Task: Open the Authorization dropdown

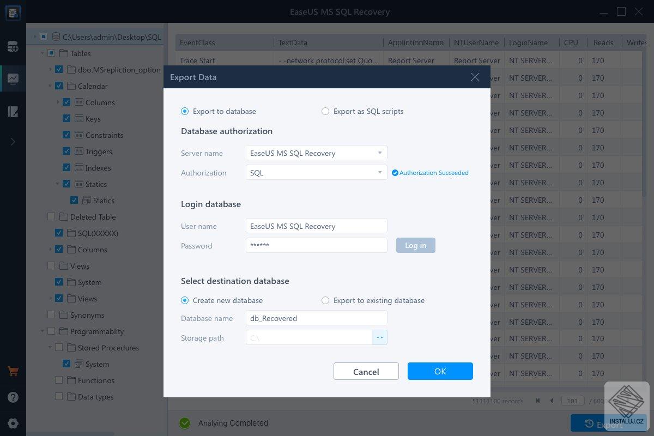Action: pos(317,173)
